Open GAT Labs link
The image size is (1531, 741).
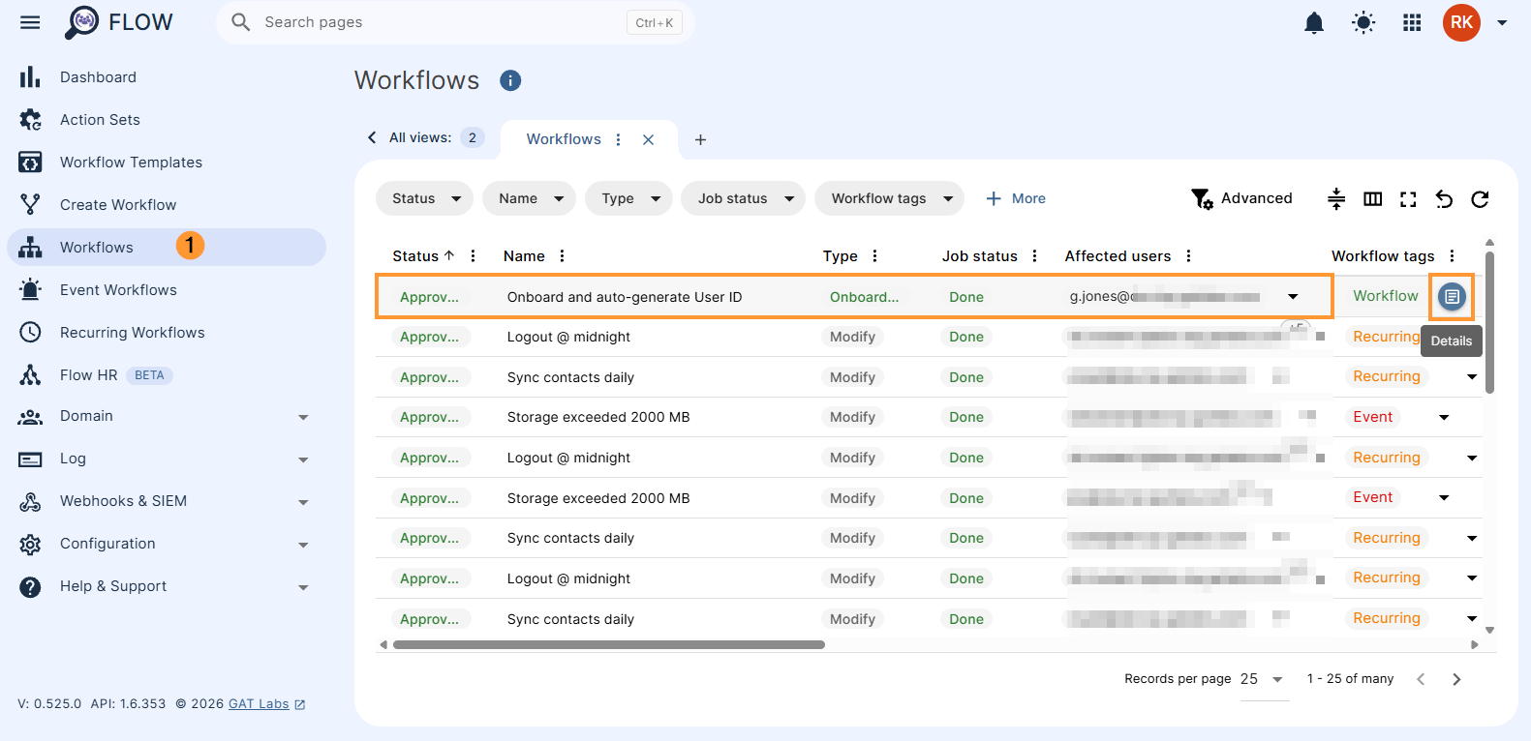(x=266, y=704)
